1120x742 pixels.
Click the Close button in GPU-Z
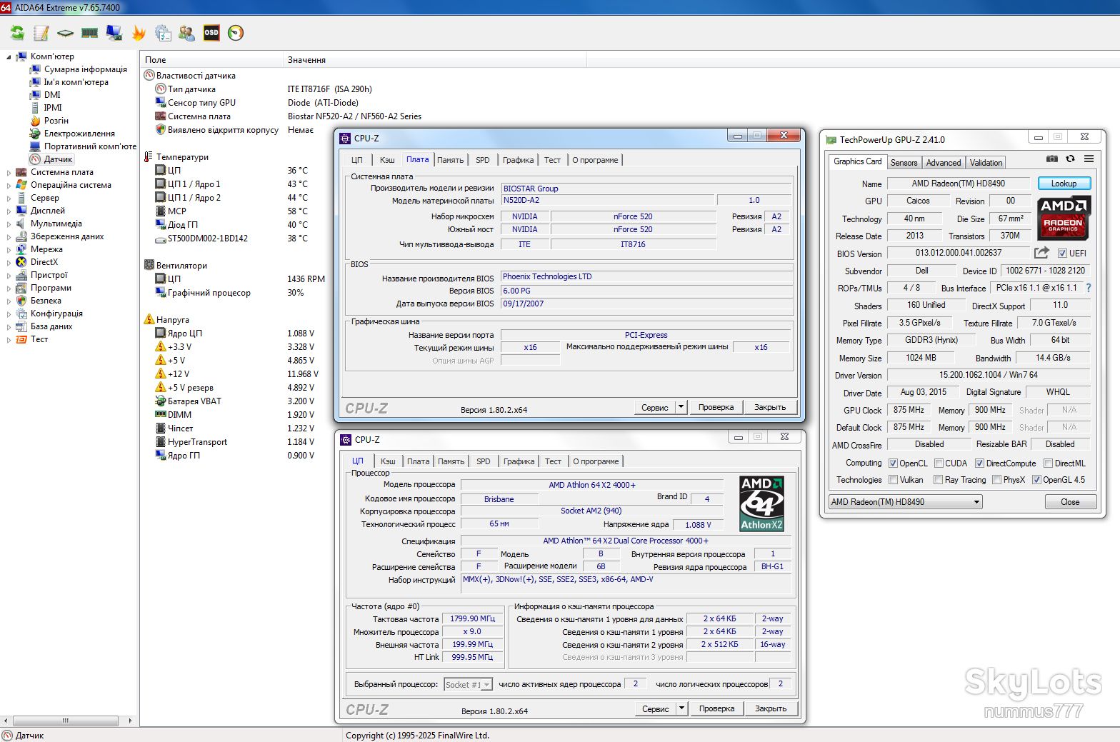(x=1070, y=502)
